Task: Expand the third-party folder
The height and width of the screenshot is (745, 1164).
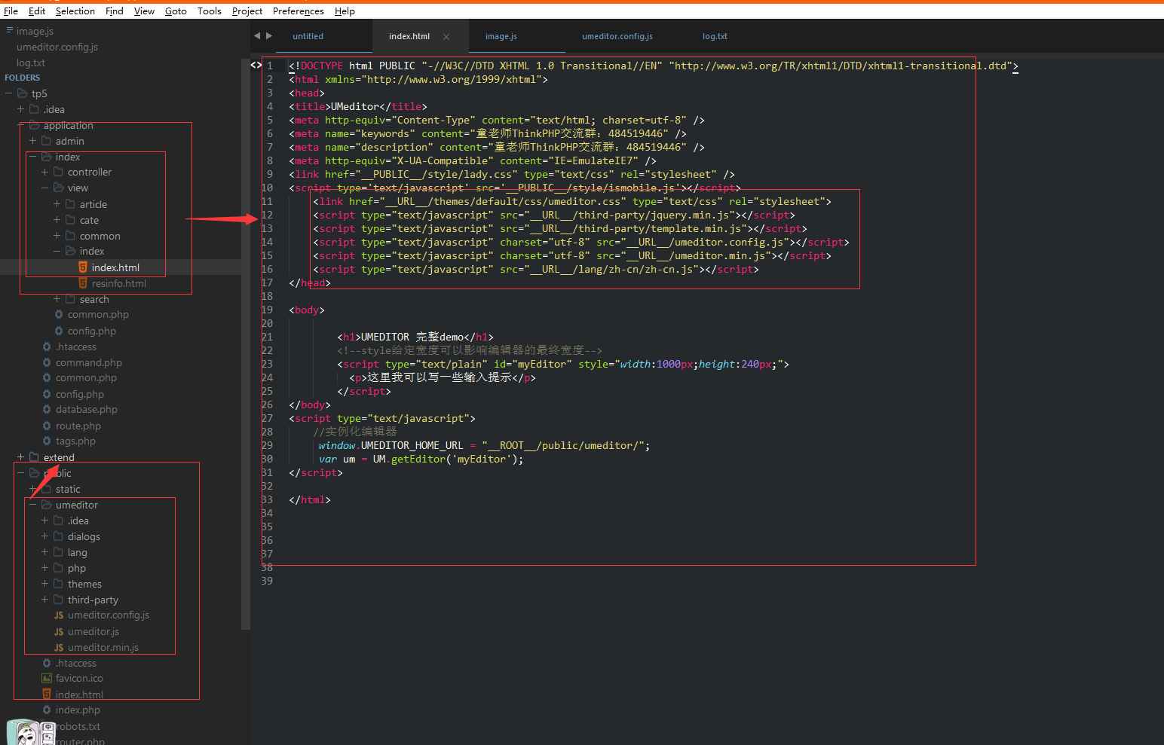Action: tap(45, 600)
